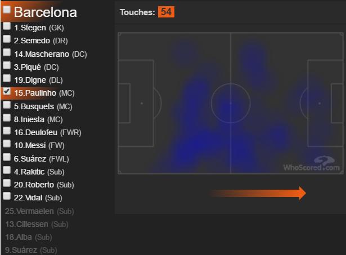Enable the 5.Busquets (MC) checkbox

click(x=6, y=105)
